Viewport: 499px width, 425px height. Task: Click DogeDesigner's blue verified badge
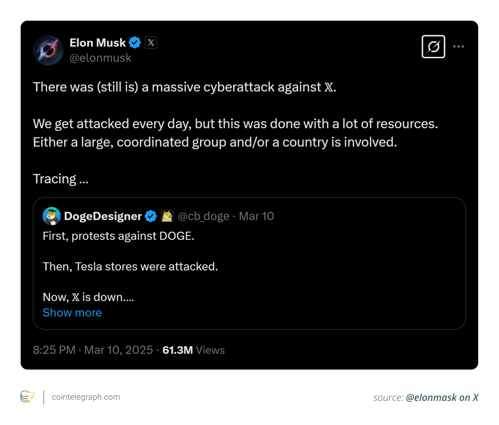click(151, 216)
